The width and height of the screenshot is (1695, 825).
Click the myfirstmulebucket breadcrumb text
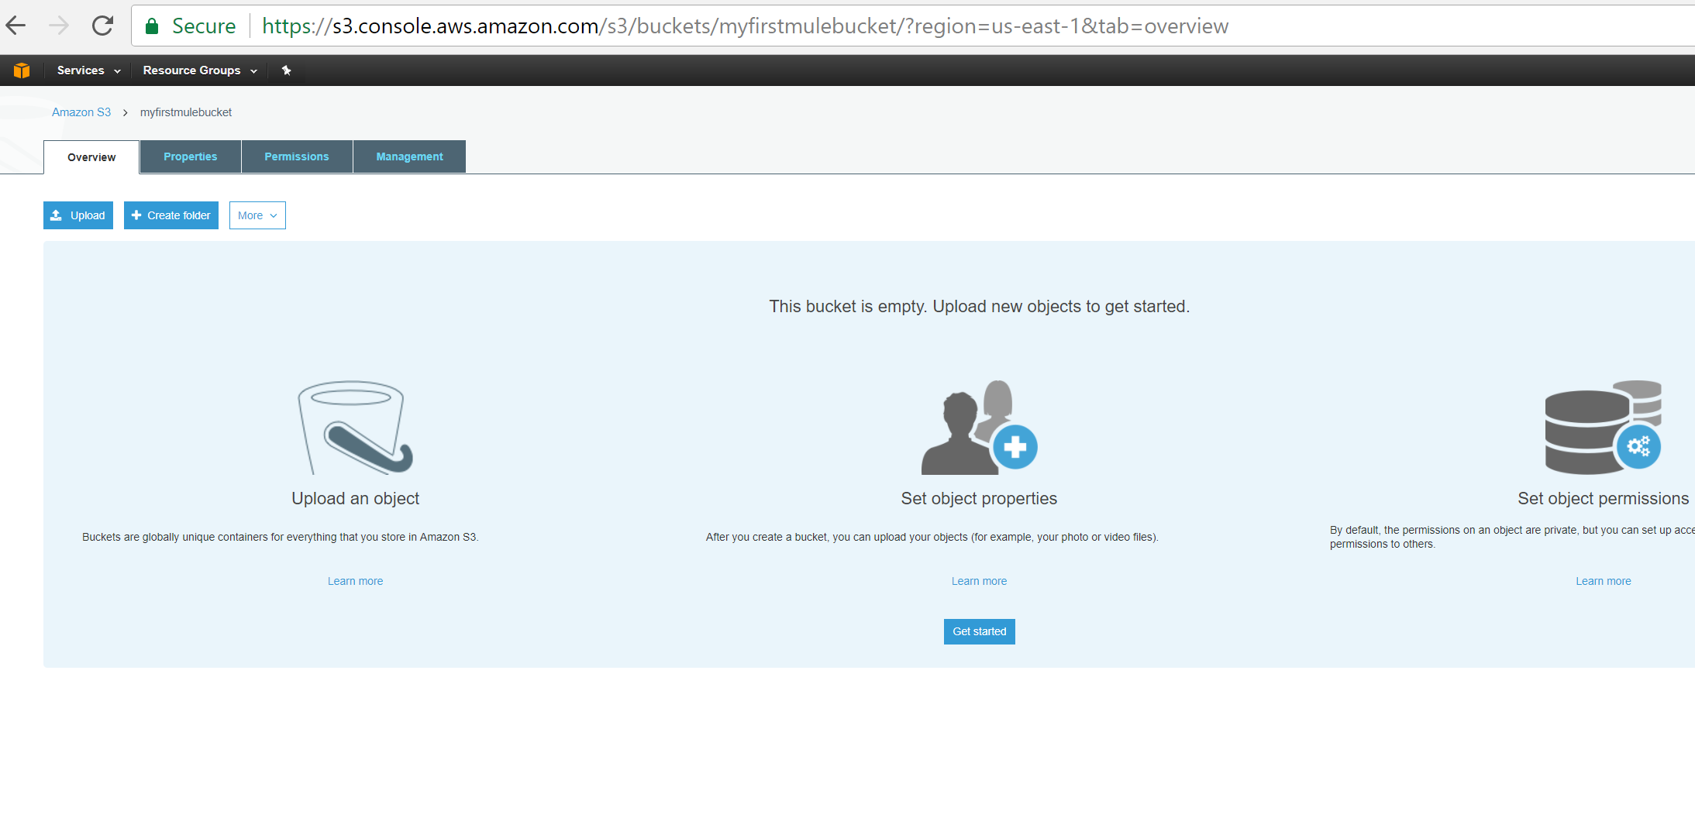click(186, 112)
